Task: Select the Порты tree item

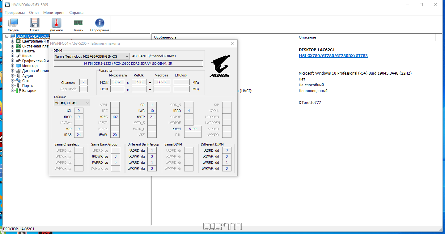Action: [x=28, y=86]
